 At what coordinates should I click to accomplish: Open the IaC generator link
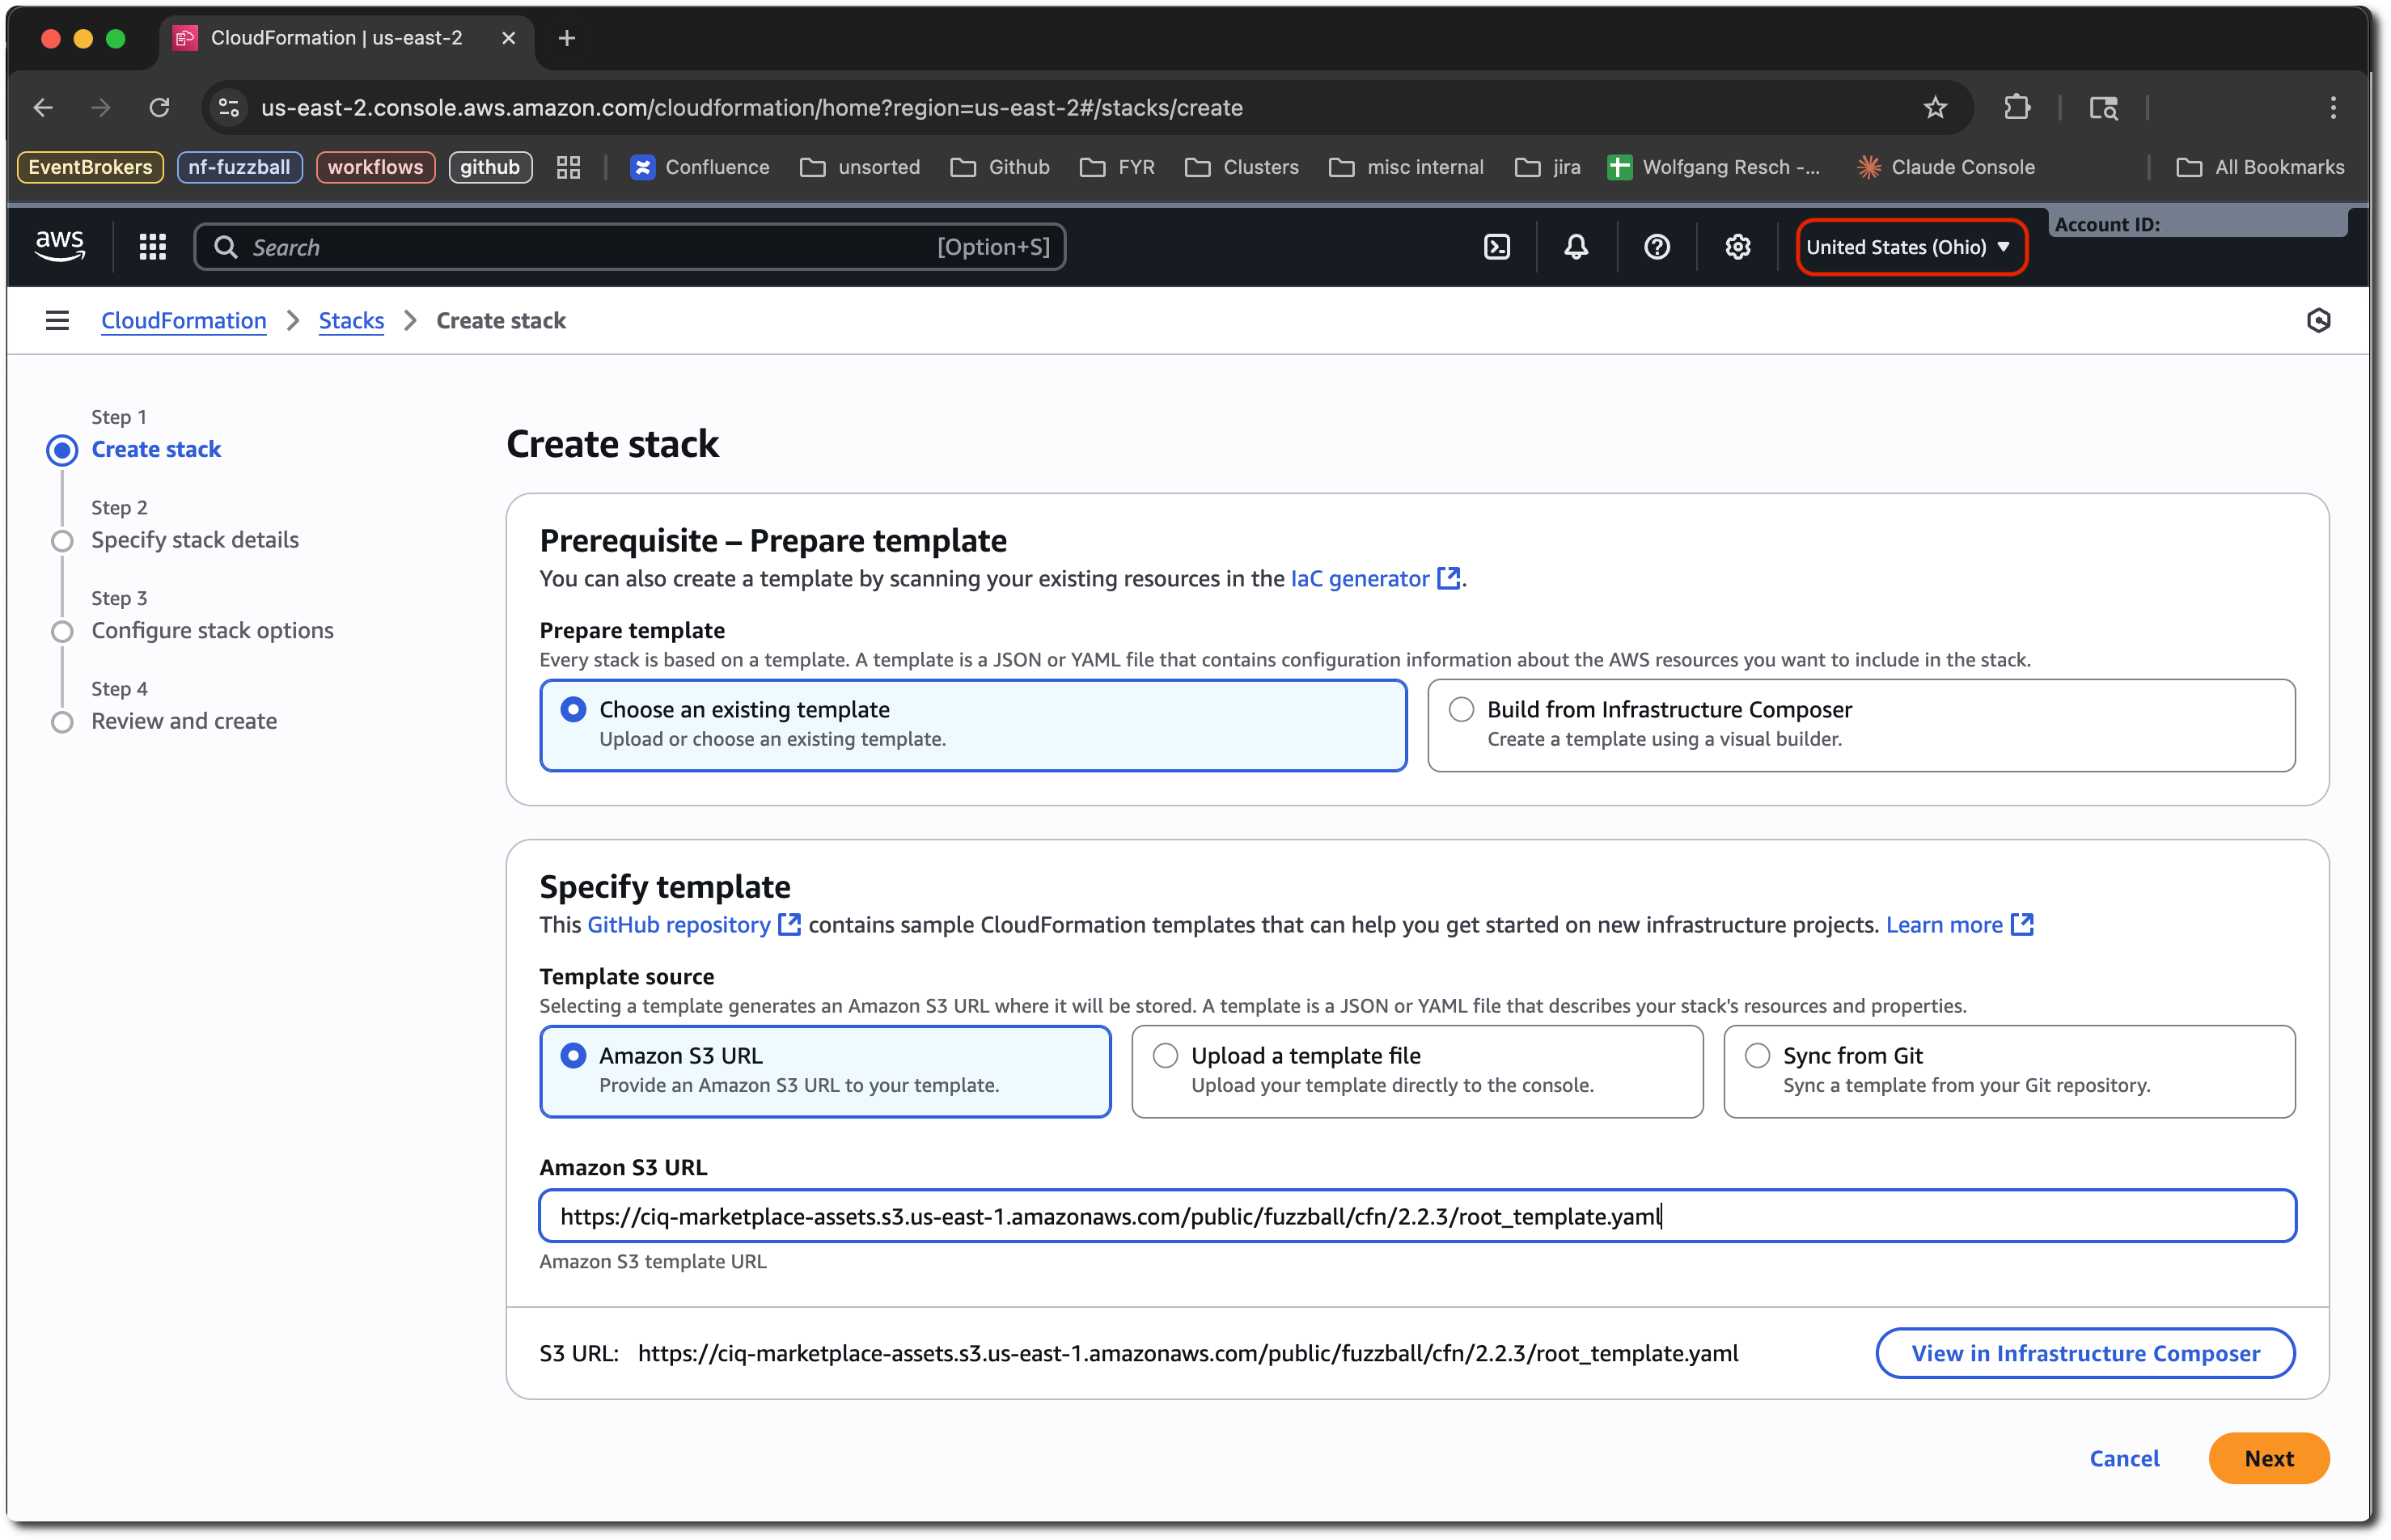[x=1375, y=579]
